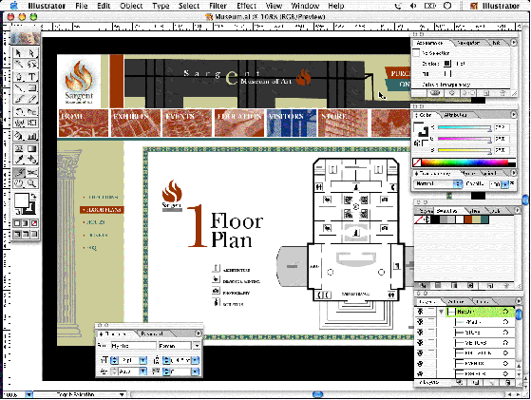Open the zoom level popup in status bar

click(x=29, y=394)
